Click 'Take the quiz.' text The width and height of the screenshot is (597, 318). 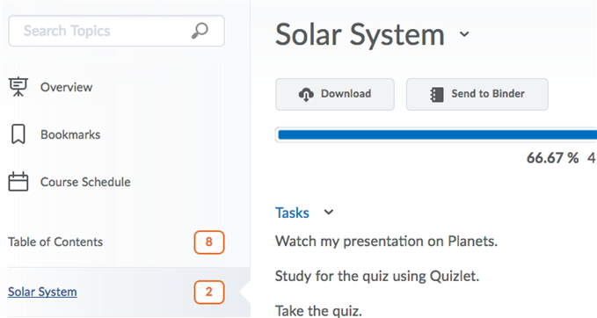[318, 310]
